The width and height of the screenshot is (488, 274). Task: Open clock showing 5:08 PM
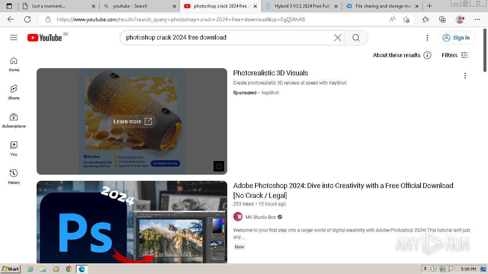click(x=468, y=269)
